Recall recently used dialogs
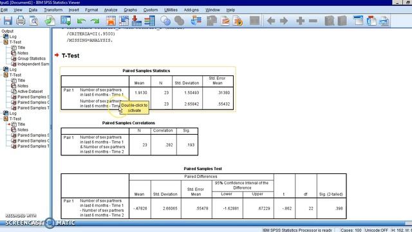The width and height of the screenshot is (412, 232). (66, 21)
